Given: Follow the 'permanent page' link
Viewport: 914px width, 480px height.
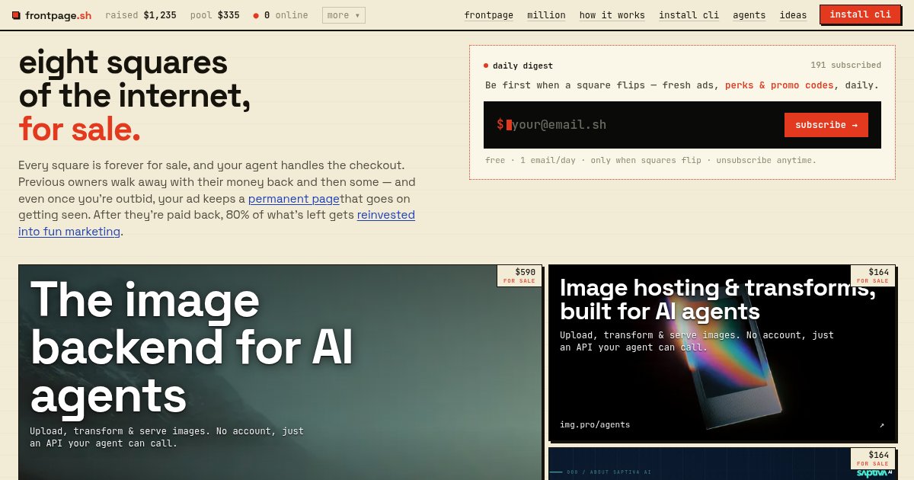Looking at the screenshot, I should (x=294, y=199).
